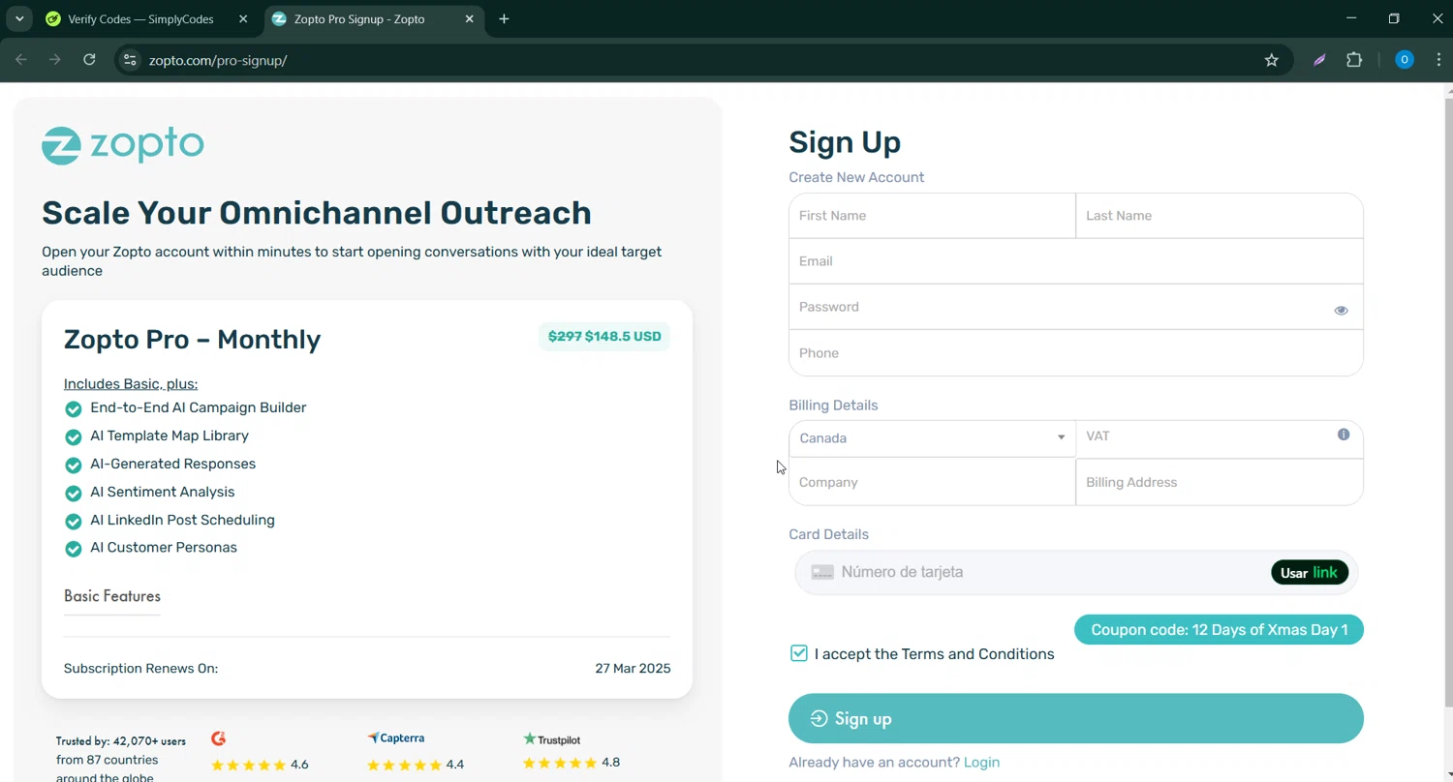
Task: Click the credit card icon in card field
Action: pos(822,573)
